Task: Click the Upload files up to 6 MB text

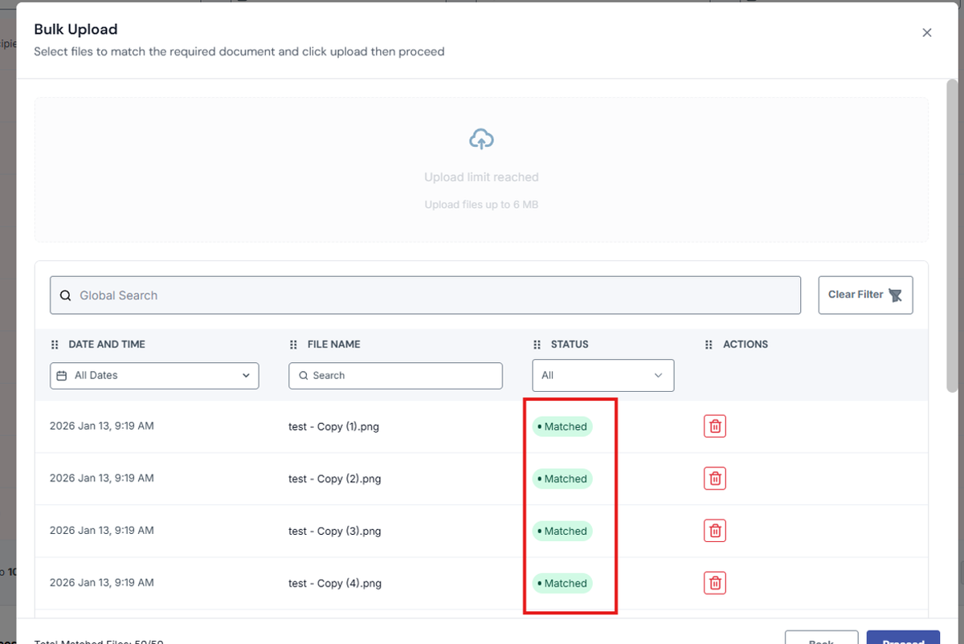Action: point(481,205)
